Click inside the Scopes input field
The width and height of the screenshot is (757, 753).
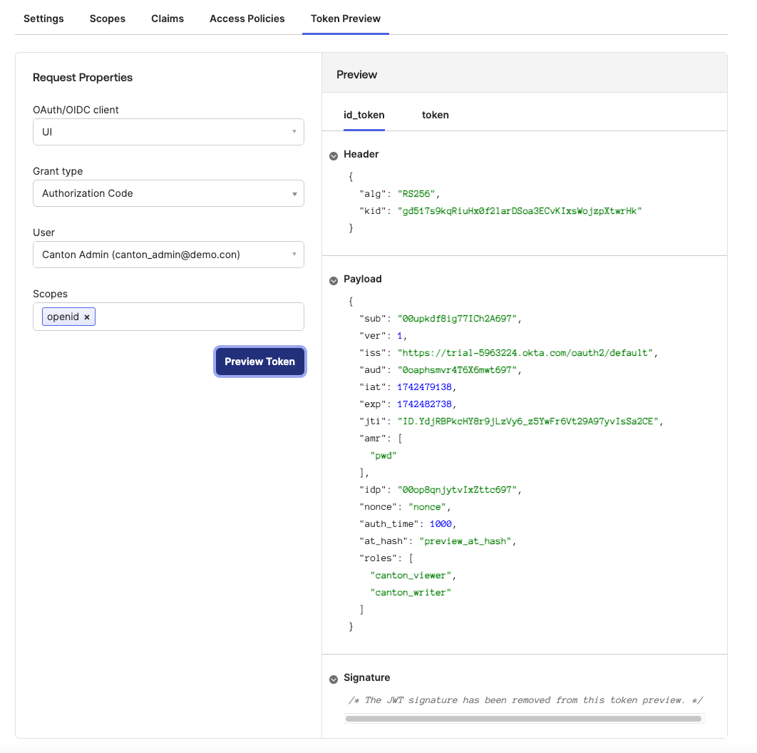pyautogui.click(x=200, y=317)
